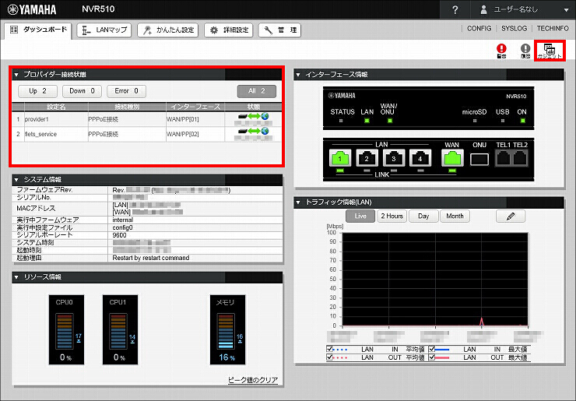
Task: Click the user silhouette icon in header
Action: pos(483,10)
